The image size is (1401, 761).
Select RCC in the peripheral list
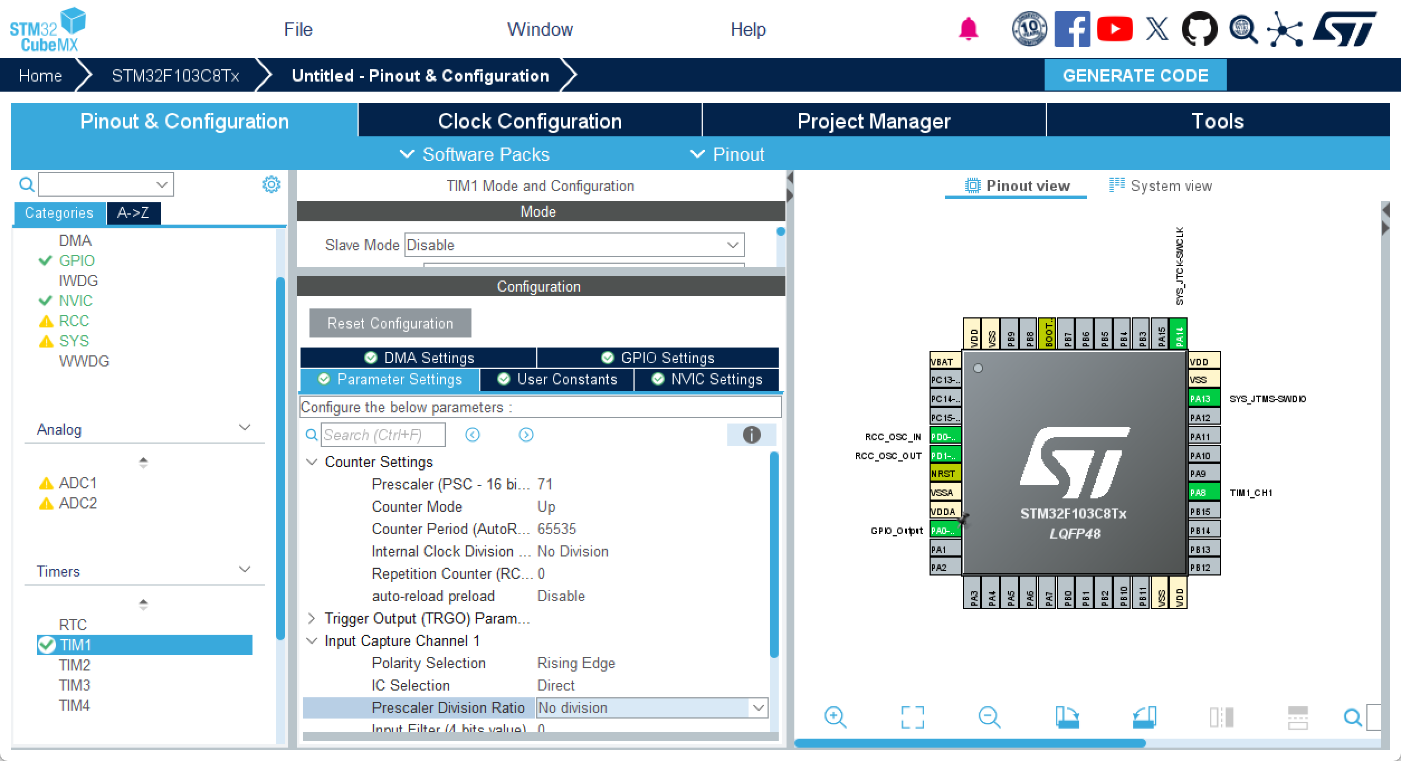tap(74, 321)
